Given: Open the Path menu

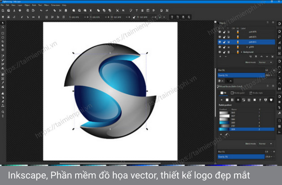Looking at the screenshot, I should 34,5.
